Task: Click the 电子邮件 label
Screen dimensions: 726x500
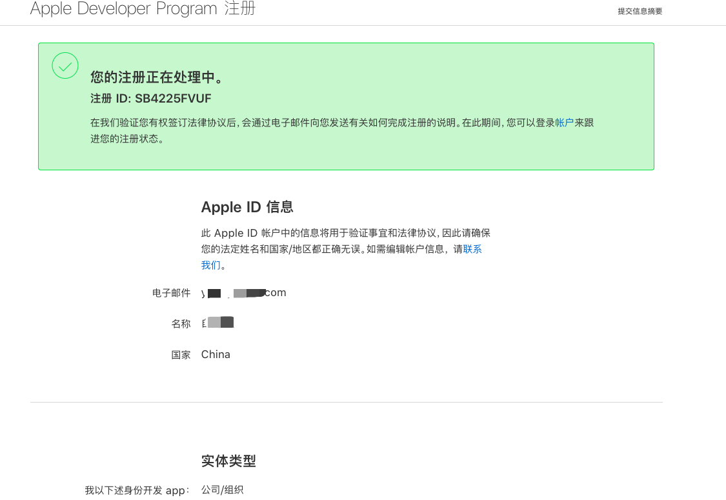Action: (171, 293)
